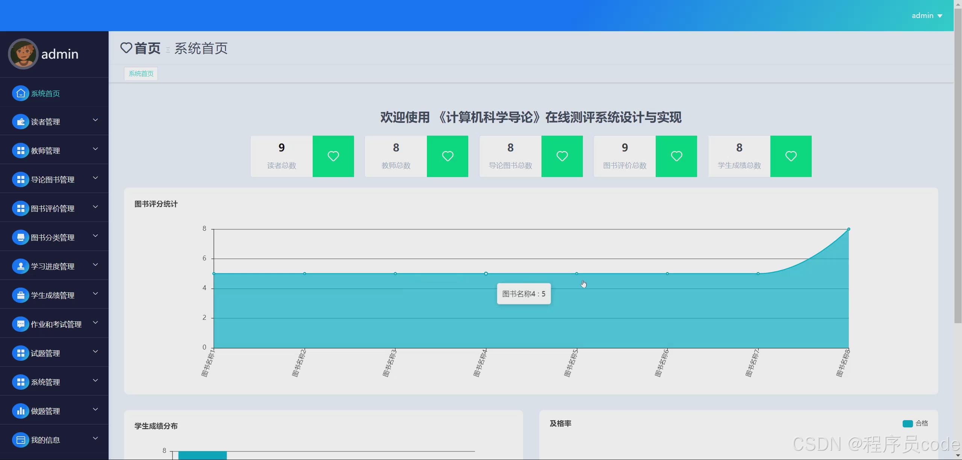962x460 pixels.
Task: Toggle the heart on 教师总数 card
Action: [x=447, y=156]
